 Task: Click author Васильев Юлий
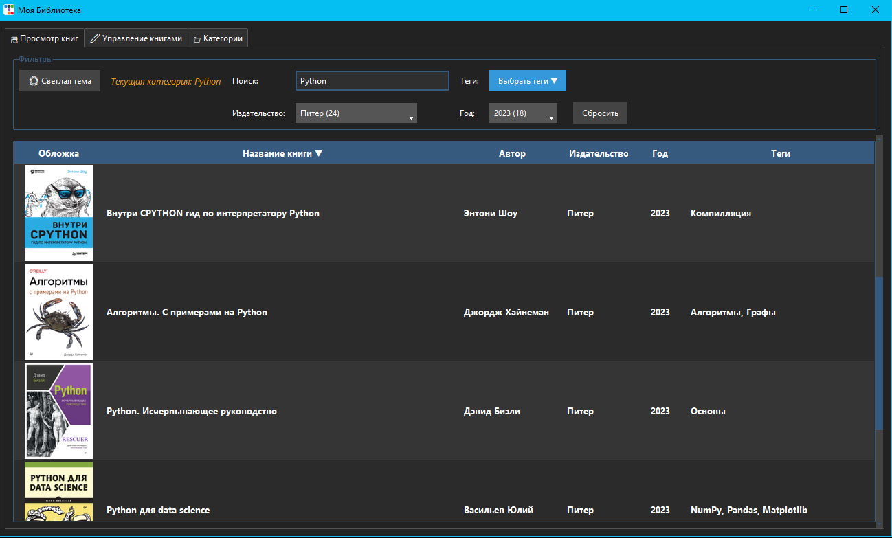(498, 510)
